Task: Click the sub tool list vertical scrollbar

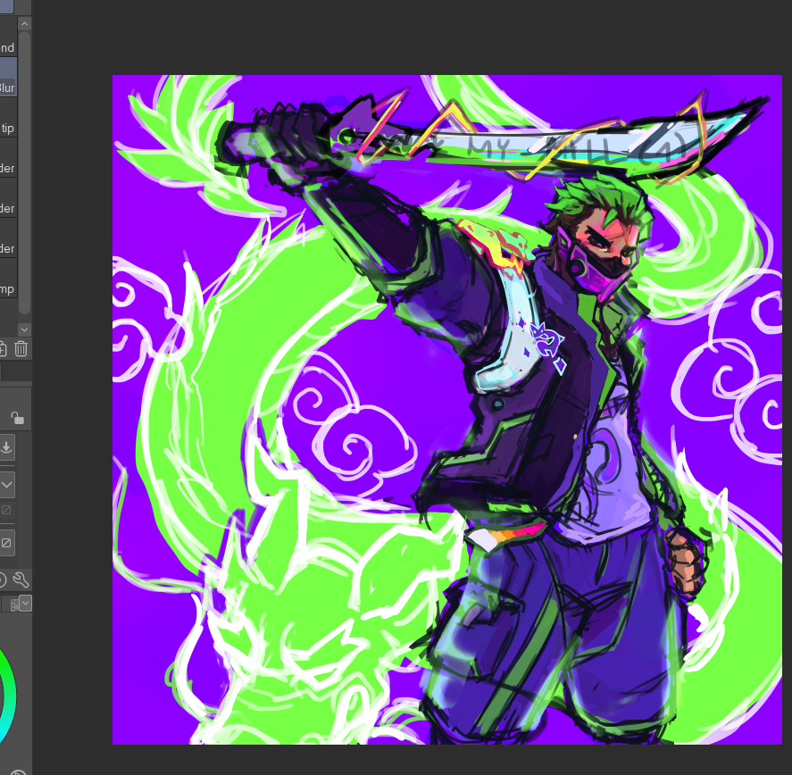Action: point(24,171)
